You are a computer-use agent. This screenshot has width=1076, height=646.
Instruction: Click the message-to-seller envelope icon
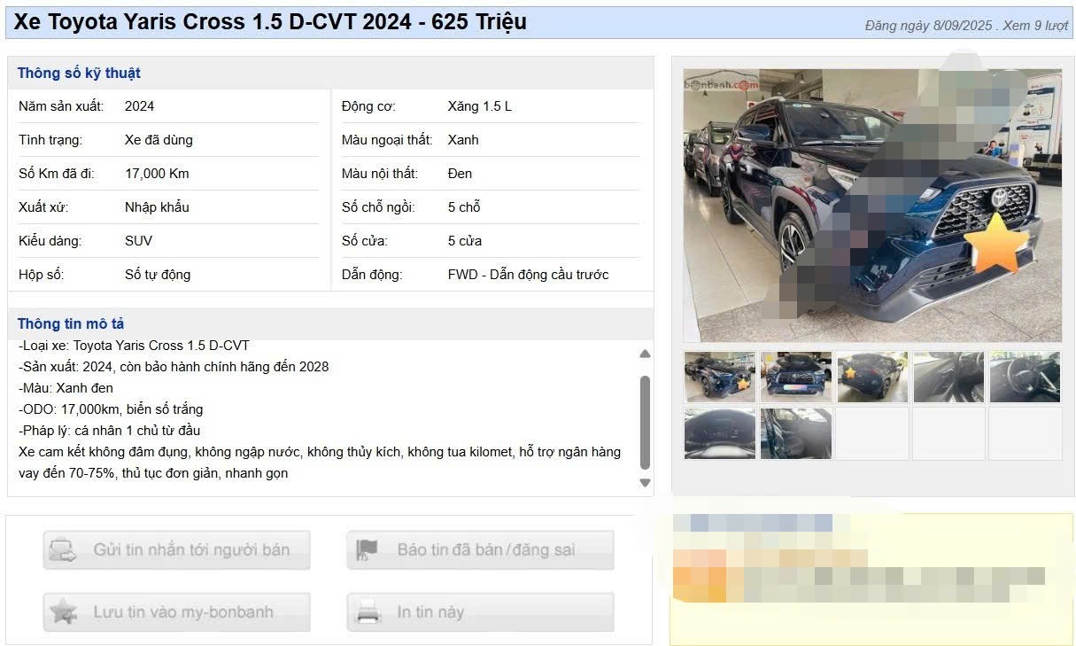point(63,550)
